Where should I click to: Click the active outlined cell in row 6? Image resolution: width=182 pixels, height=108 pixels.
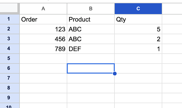91,68
